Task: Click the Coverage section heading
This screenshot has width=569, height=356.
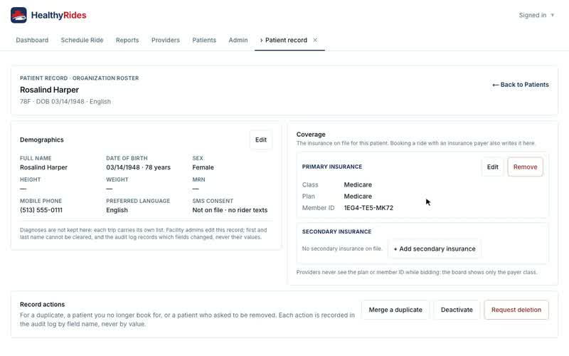Action: point(311,135)
